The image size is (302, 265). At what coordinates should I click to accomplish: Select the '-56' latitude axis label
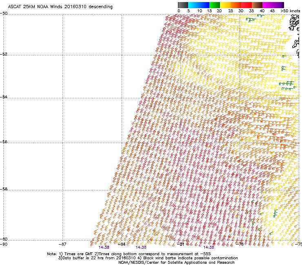[4, 141]
